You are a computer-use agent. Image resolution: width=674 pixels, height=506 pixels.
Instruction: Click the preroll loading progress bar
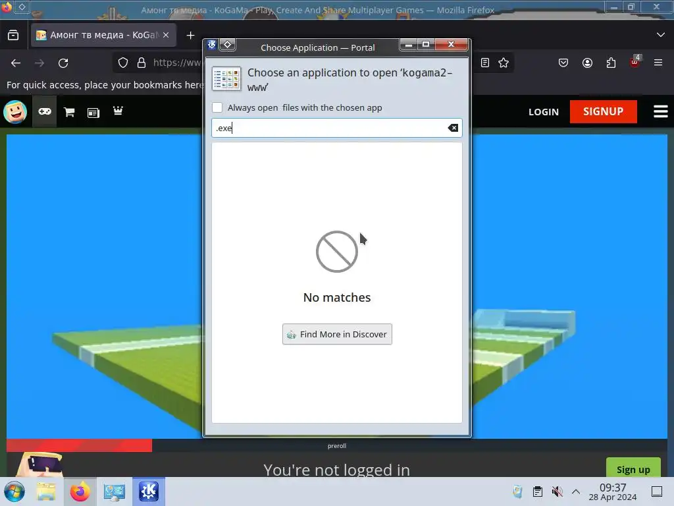point(337,446)
